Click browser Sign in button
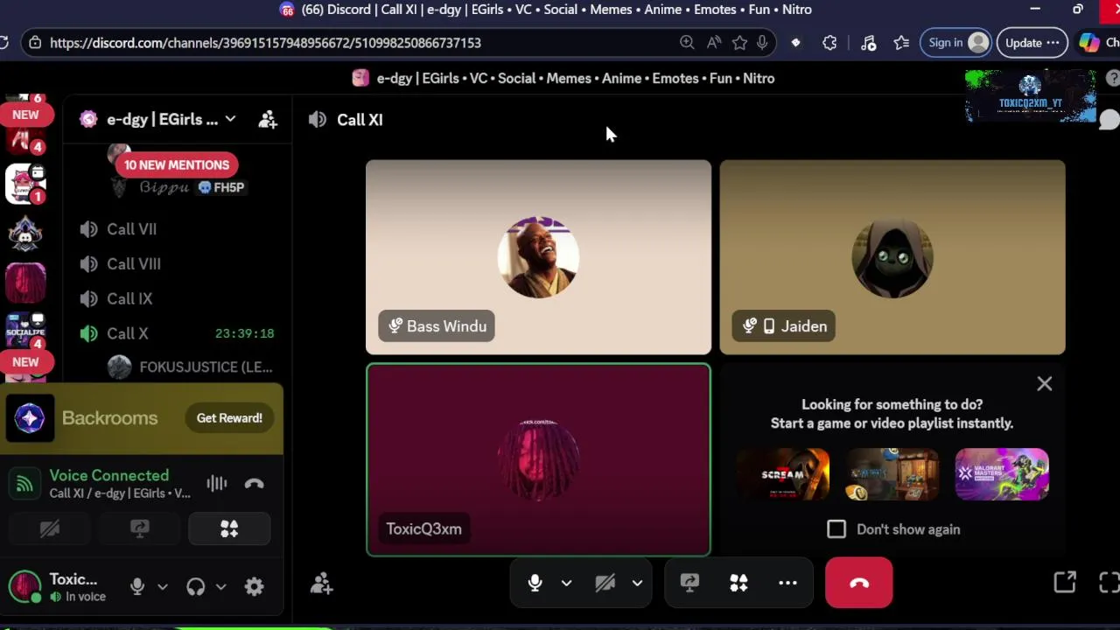Screen dimensions: 1120x630 pos(955,43)
